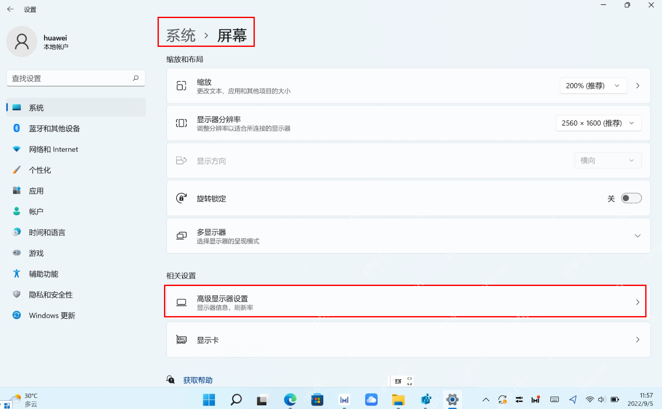Screen dimensions: 662x409
Task: Click the search magnifier icon
Action: [x=136, y=78]
